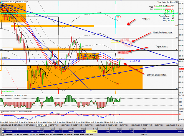The width and height of the screenshot is (184, 136).
Task: Click the Balance: 22 304.85 summary text
Action: pyautogui.click(x=14, y=135)
